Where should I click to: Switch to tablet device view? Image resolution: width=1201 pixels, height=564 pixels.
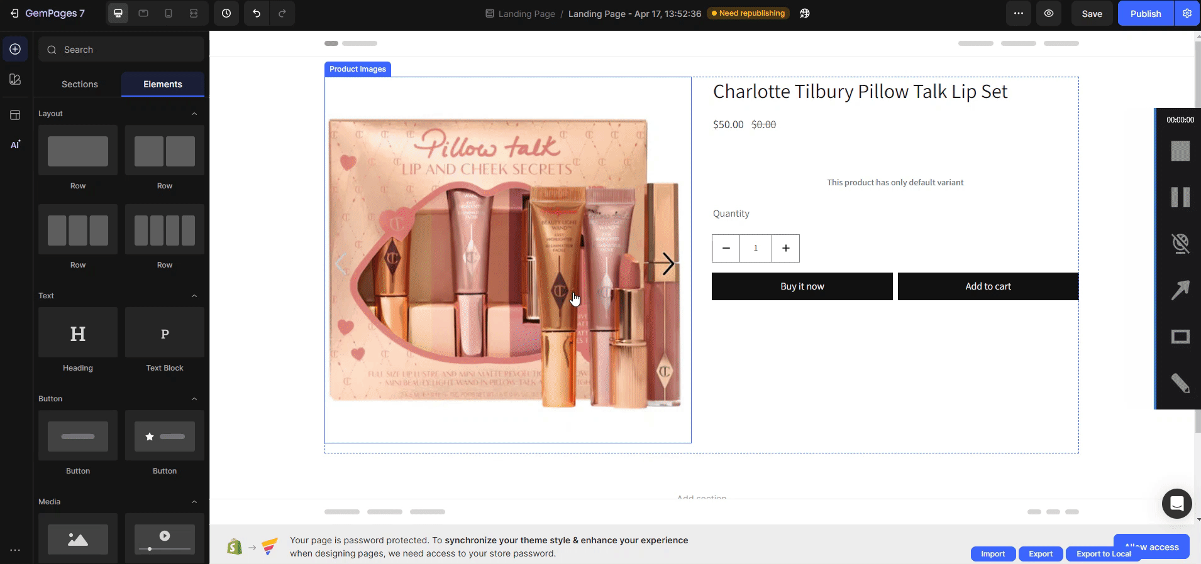(x=143, y=13)
